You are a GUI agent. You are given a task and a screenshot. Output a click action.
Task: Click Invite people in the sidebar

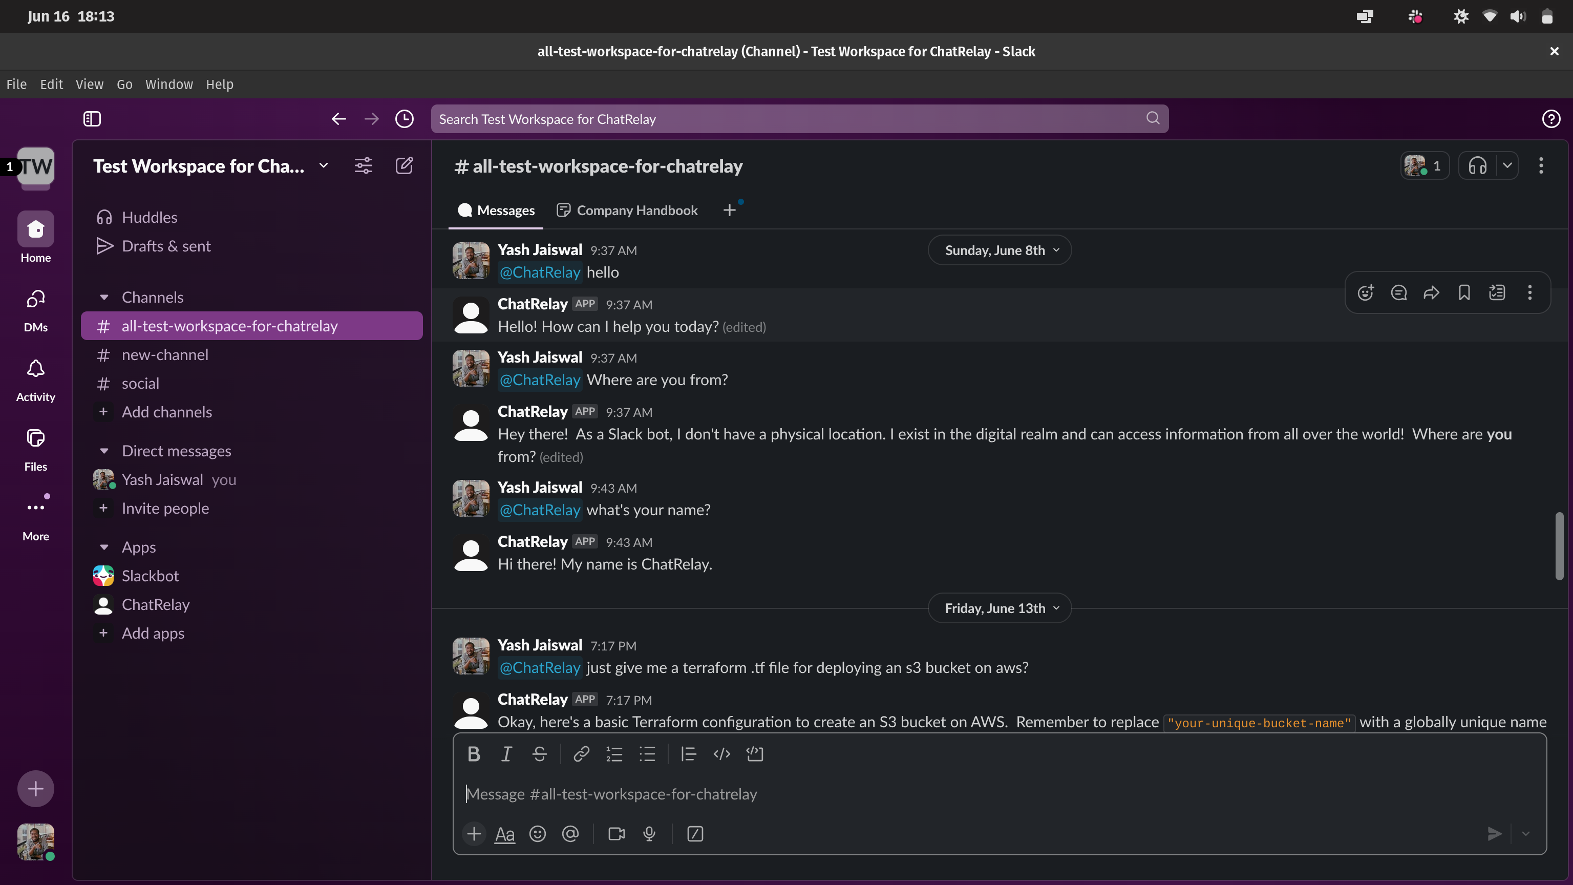[165, 508]
